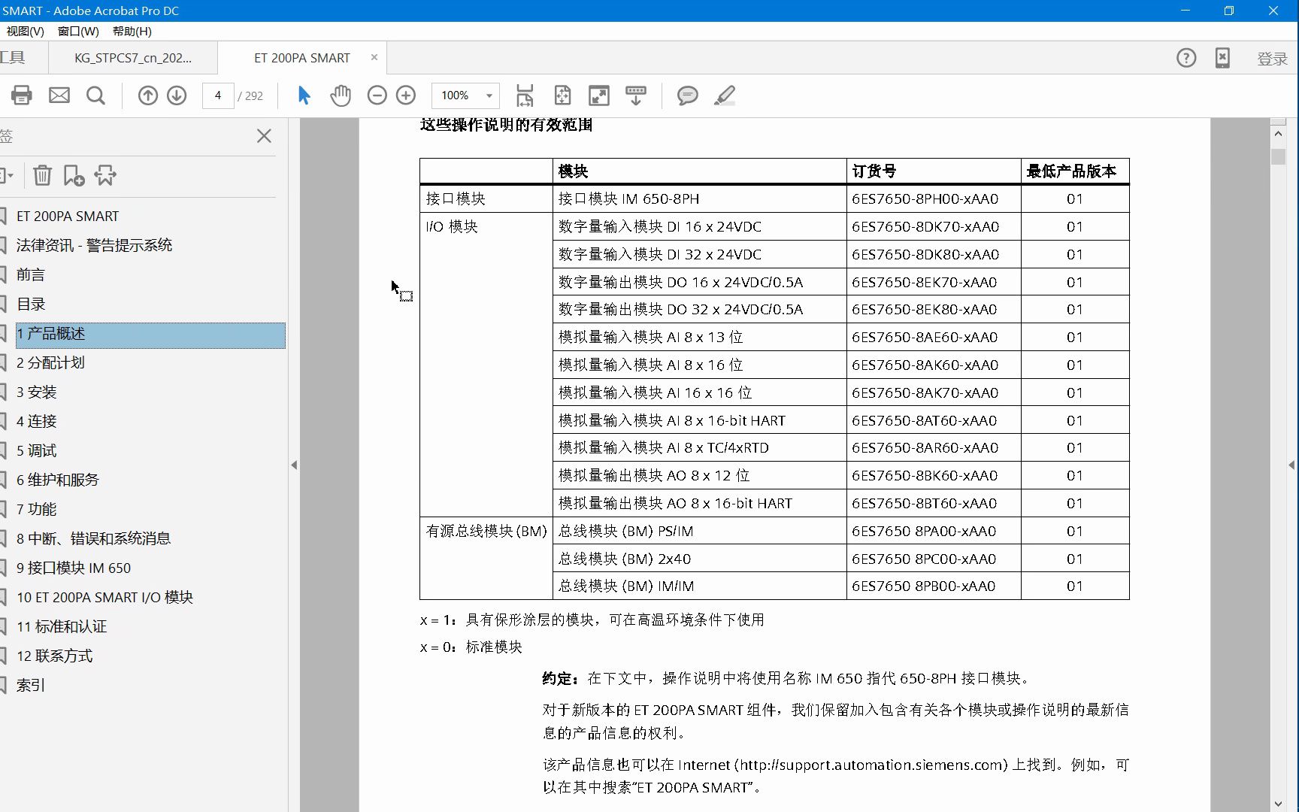Select bookmark 8 中断、错误和系统消息
This screenshot has width=1299, height=812.
pos(94,538)
